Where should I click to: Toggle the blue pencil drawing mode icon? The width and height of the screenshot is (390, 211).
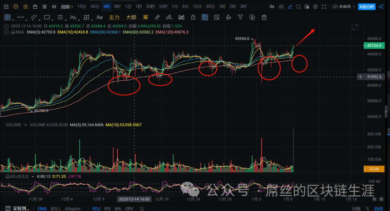click(x=290, y=7)
